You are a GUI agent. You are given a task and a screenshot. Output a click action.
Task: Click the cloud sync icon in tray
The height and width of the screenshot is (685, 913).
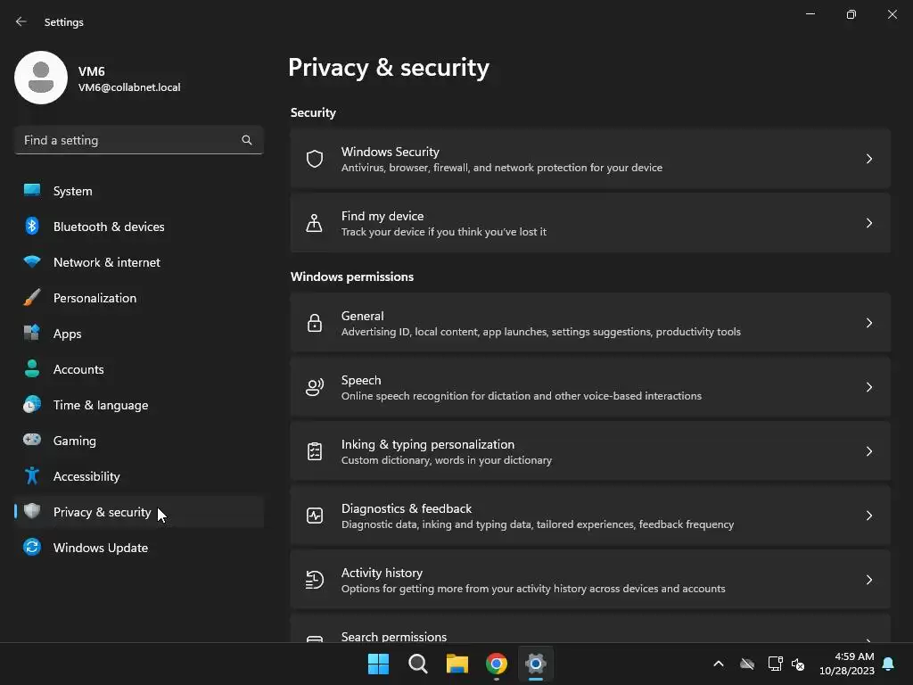[x=747, y=664]
